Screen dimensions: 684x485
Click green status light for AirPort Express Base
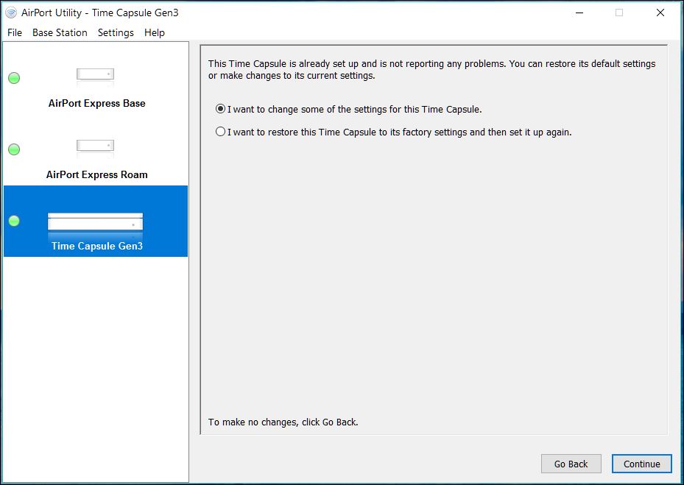[x=14, y=78]
